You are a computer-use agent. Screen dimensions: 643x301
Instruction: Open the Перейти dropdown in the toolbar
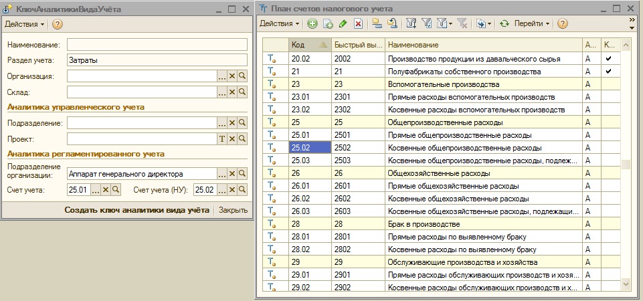(x=532, y=23)
